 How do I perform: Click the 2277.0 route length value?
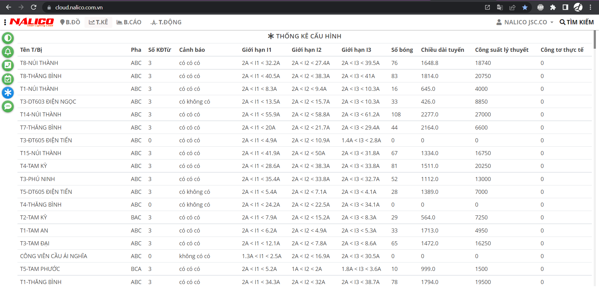point(430,115)
